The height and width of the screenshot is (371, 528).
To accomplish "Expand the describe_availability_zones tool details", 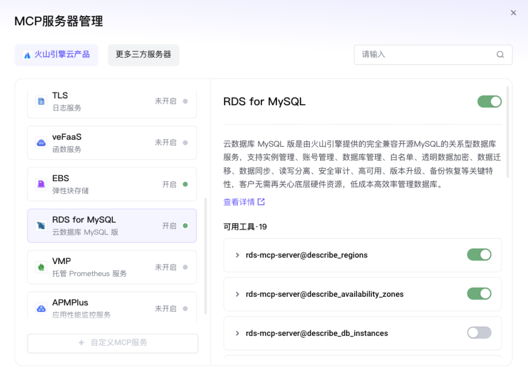I will 237,294.
